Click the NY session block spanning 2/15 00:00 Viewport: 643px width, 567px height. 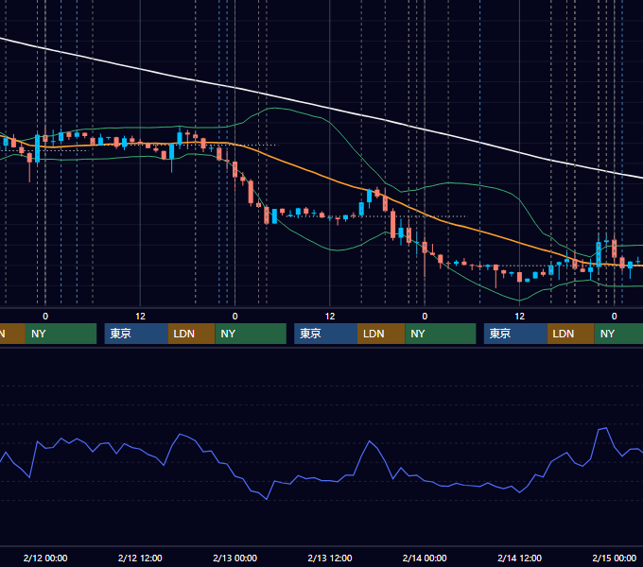click(x=618, y=334)
